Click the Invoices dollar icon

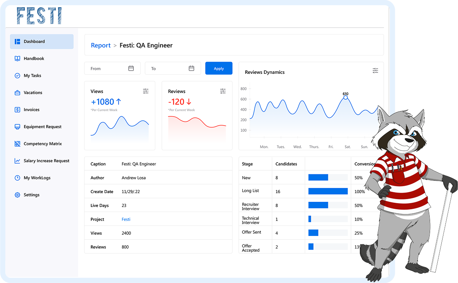tap(17, 110)
